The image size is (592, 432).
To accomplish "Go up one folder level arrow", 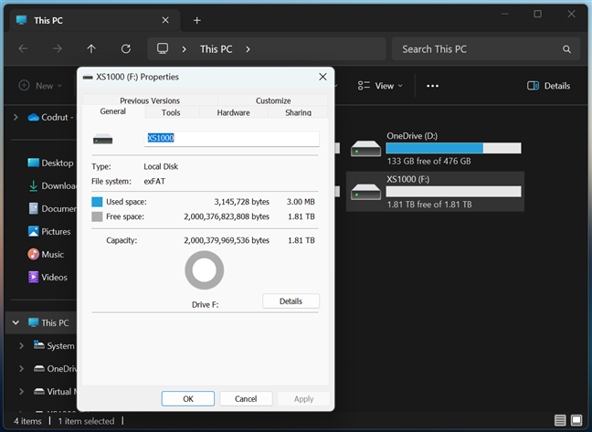I will (x=91, y=48).
